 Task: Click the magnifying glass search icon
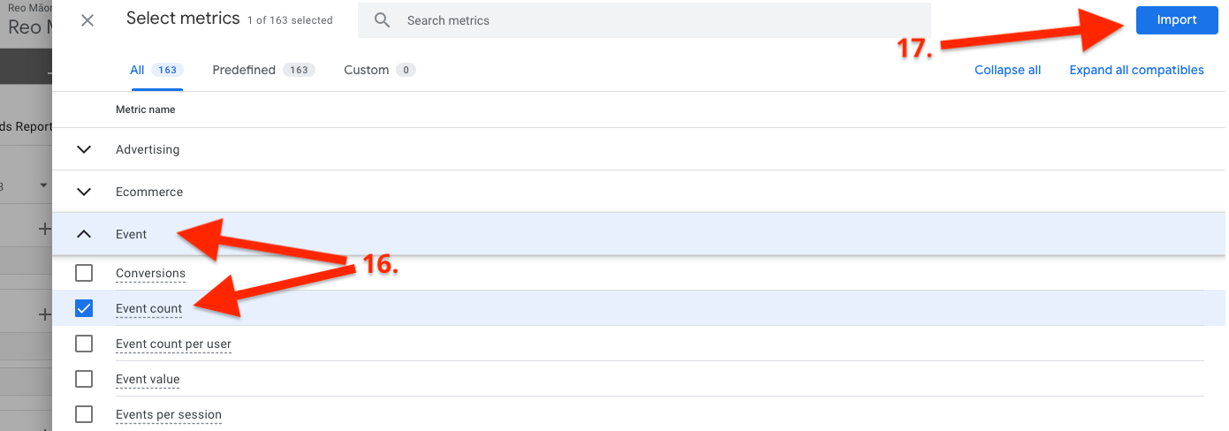coord(382,20)
